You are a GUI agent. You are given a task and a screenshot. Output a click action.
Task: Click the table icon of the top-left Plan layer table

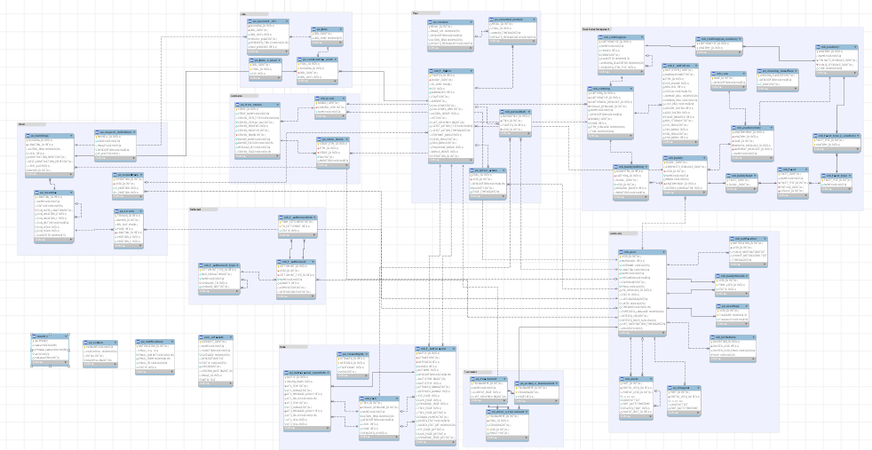pos(429,20)
